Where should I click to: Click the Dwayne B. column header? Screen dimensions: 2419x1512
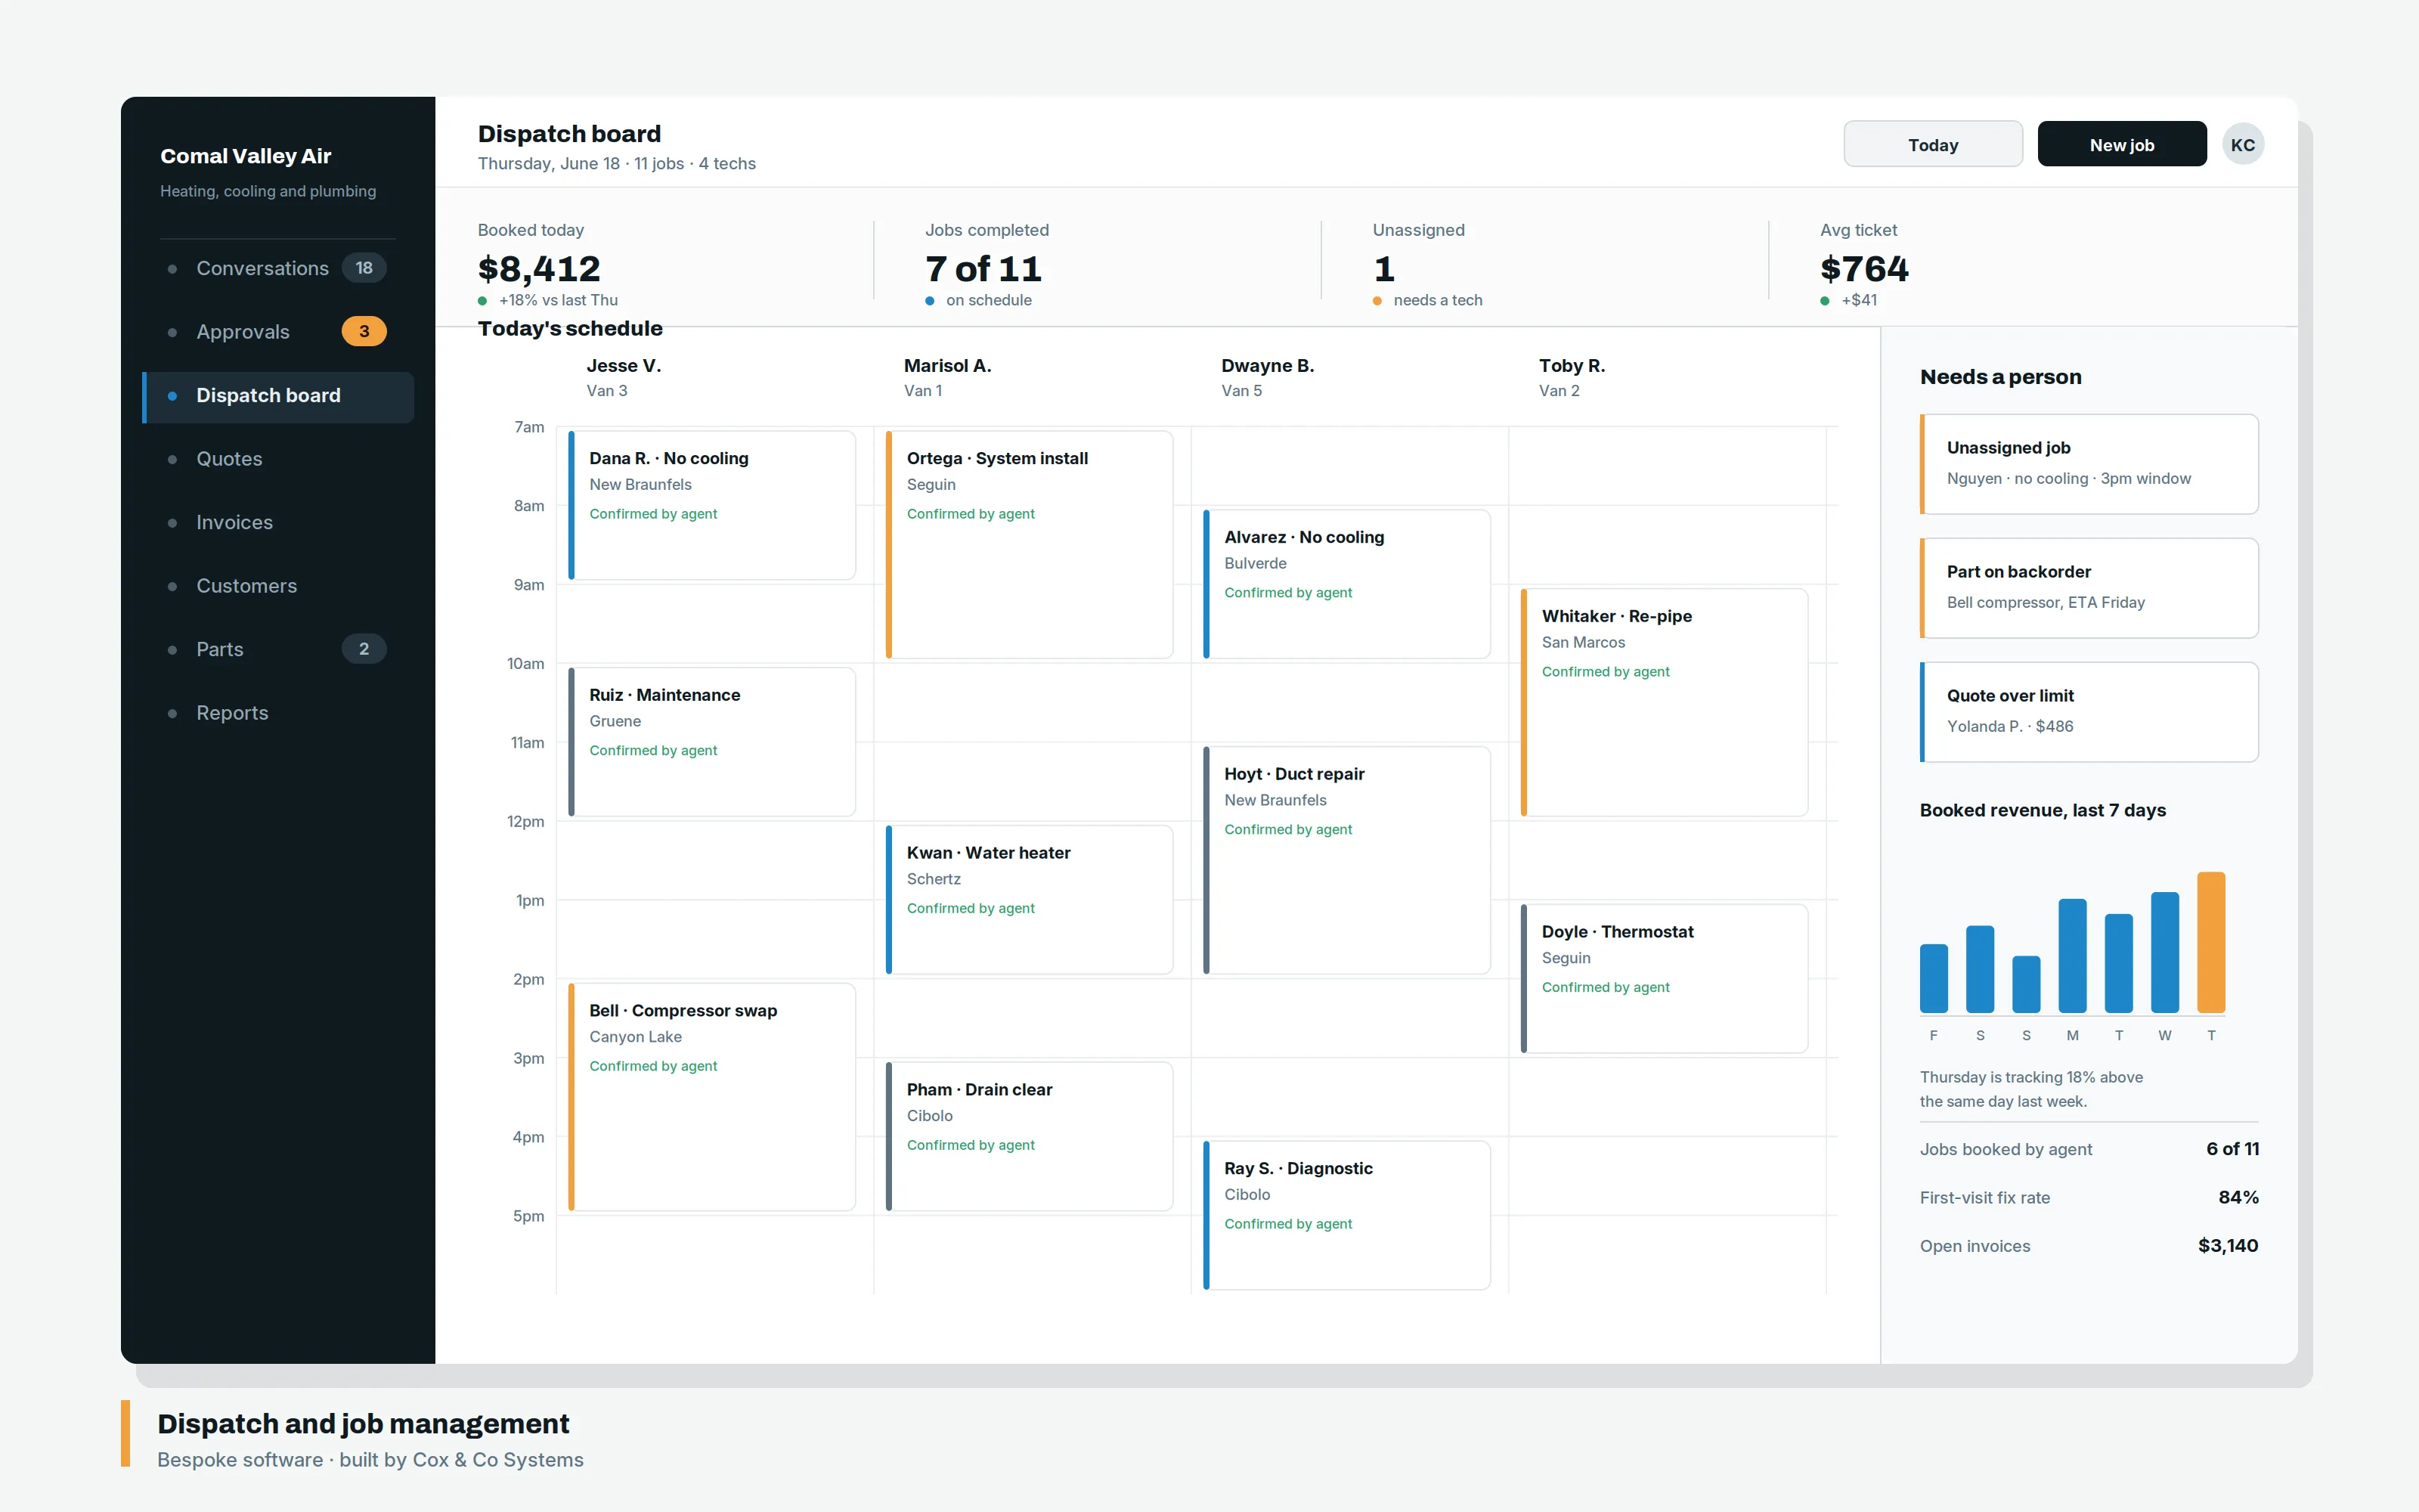1268,377
